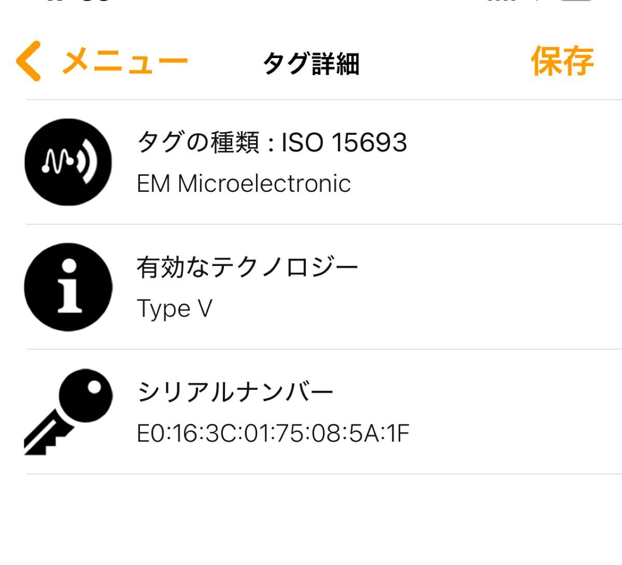Select the 有効なテクノロジー heading
This screenshot has height=565, width=622.
click(248, 267)
